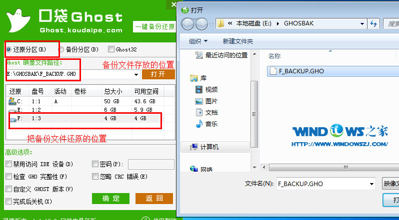This screenshot has width=399, height=220.
Task: Click the folder icon in address bar
Action: coord(220,23)
